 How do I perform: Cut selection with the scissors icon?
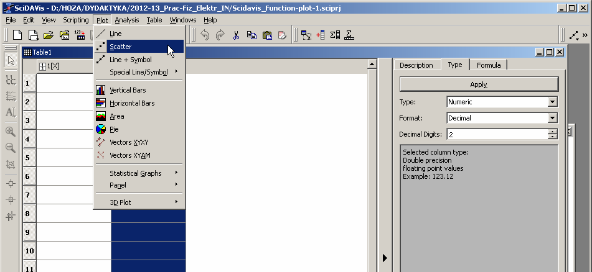pos(237,35)
